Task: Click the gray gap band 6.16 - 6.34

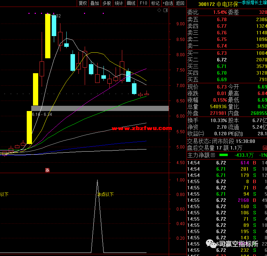Action: click(x=100, y=108)
